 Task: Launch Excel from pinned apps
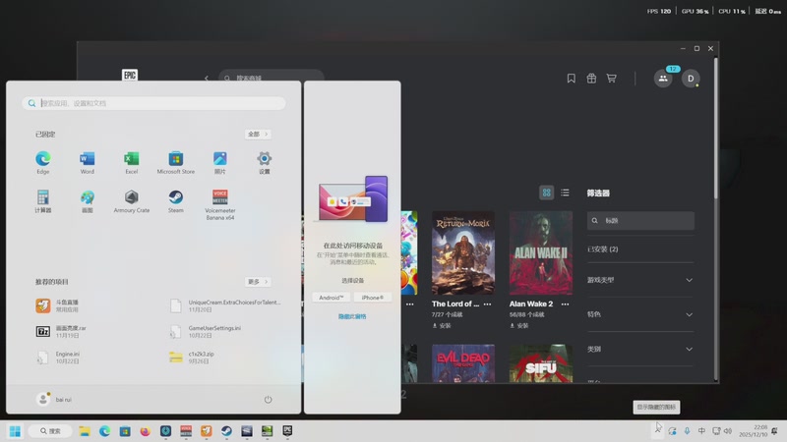[x=132, y=162]
